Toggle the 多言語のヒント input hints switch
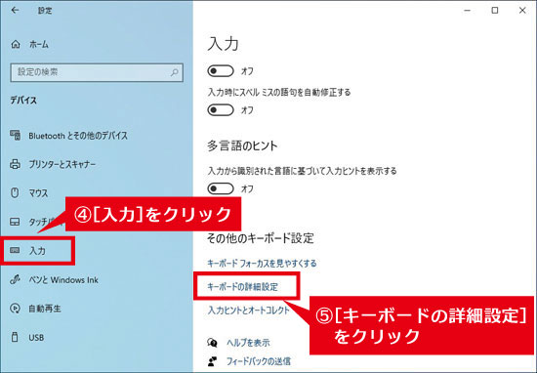Viewport: 537px width, 373px height. click(x=221, y=188)
